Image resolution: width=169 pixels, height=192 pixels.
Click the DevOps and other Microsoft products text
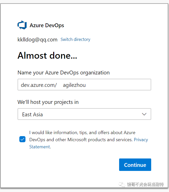click(x=81, y=140)
